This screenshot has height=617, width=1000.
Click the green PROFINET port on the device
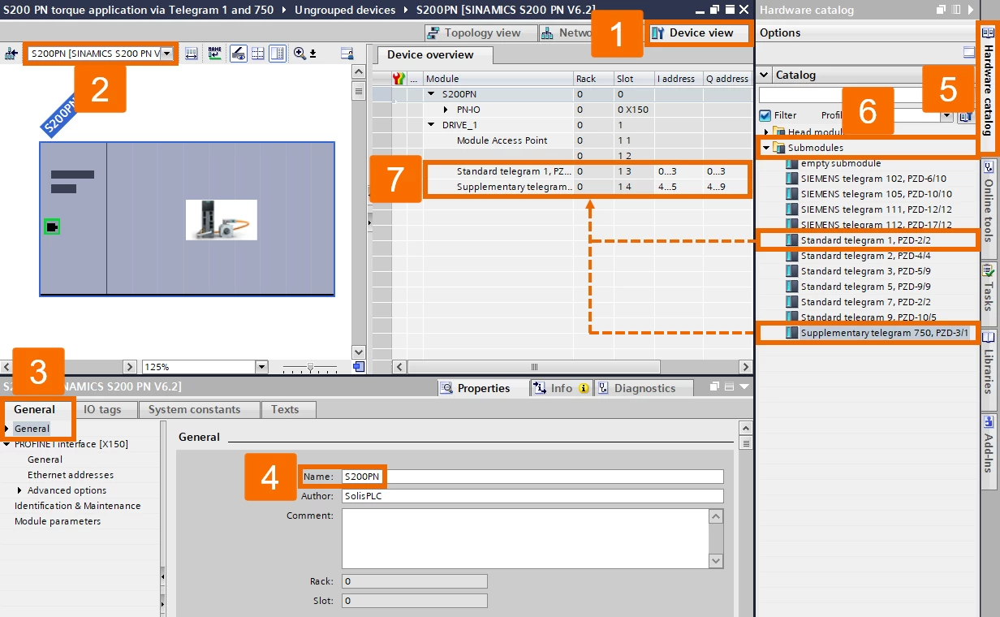pyautogui.click(x=52, y=227)
